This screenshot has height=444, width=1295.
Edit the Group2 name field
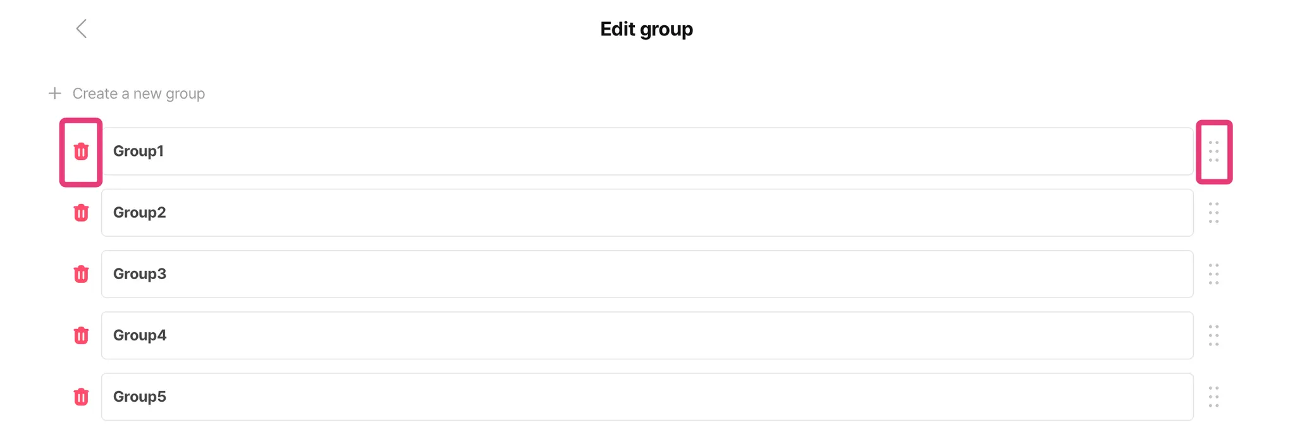(x=646, y=213)
